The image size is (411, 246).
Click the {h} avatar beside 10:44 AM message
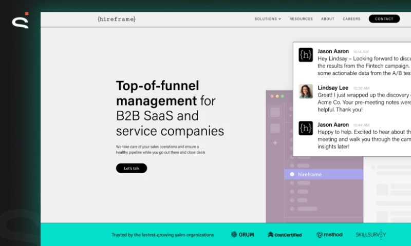point(306,128)
